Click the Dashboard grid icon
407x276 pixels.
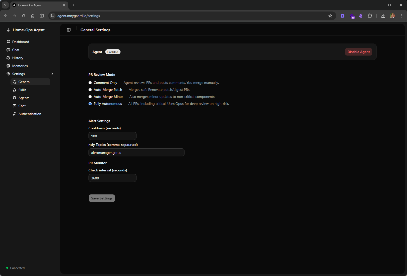pyautogui.click(x=8, y=42)
